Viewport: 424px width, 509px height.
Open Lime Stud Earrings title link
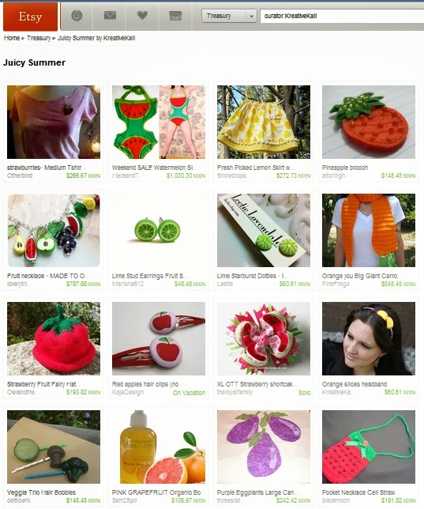pos(148,276)
